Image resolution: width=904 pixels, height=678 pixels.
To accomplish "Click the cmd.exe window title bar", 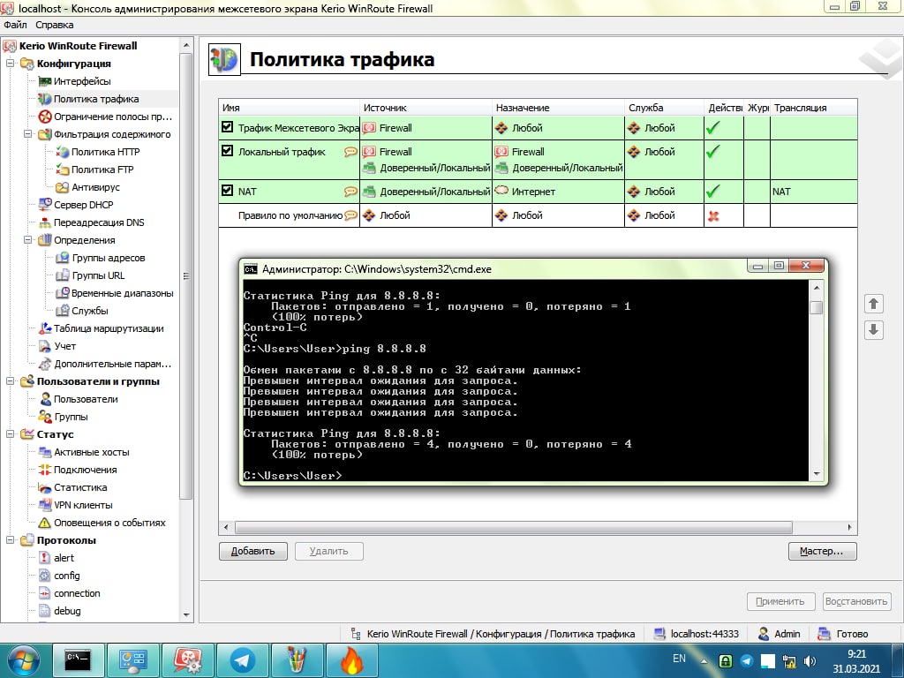I will (493, 268).
